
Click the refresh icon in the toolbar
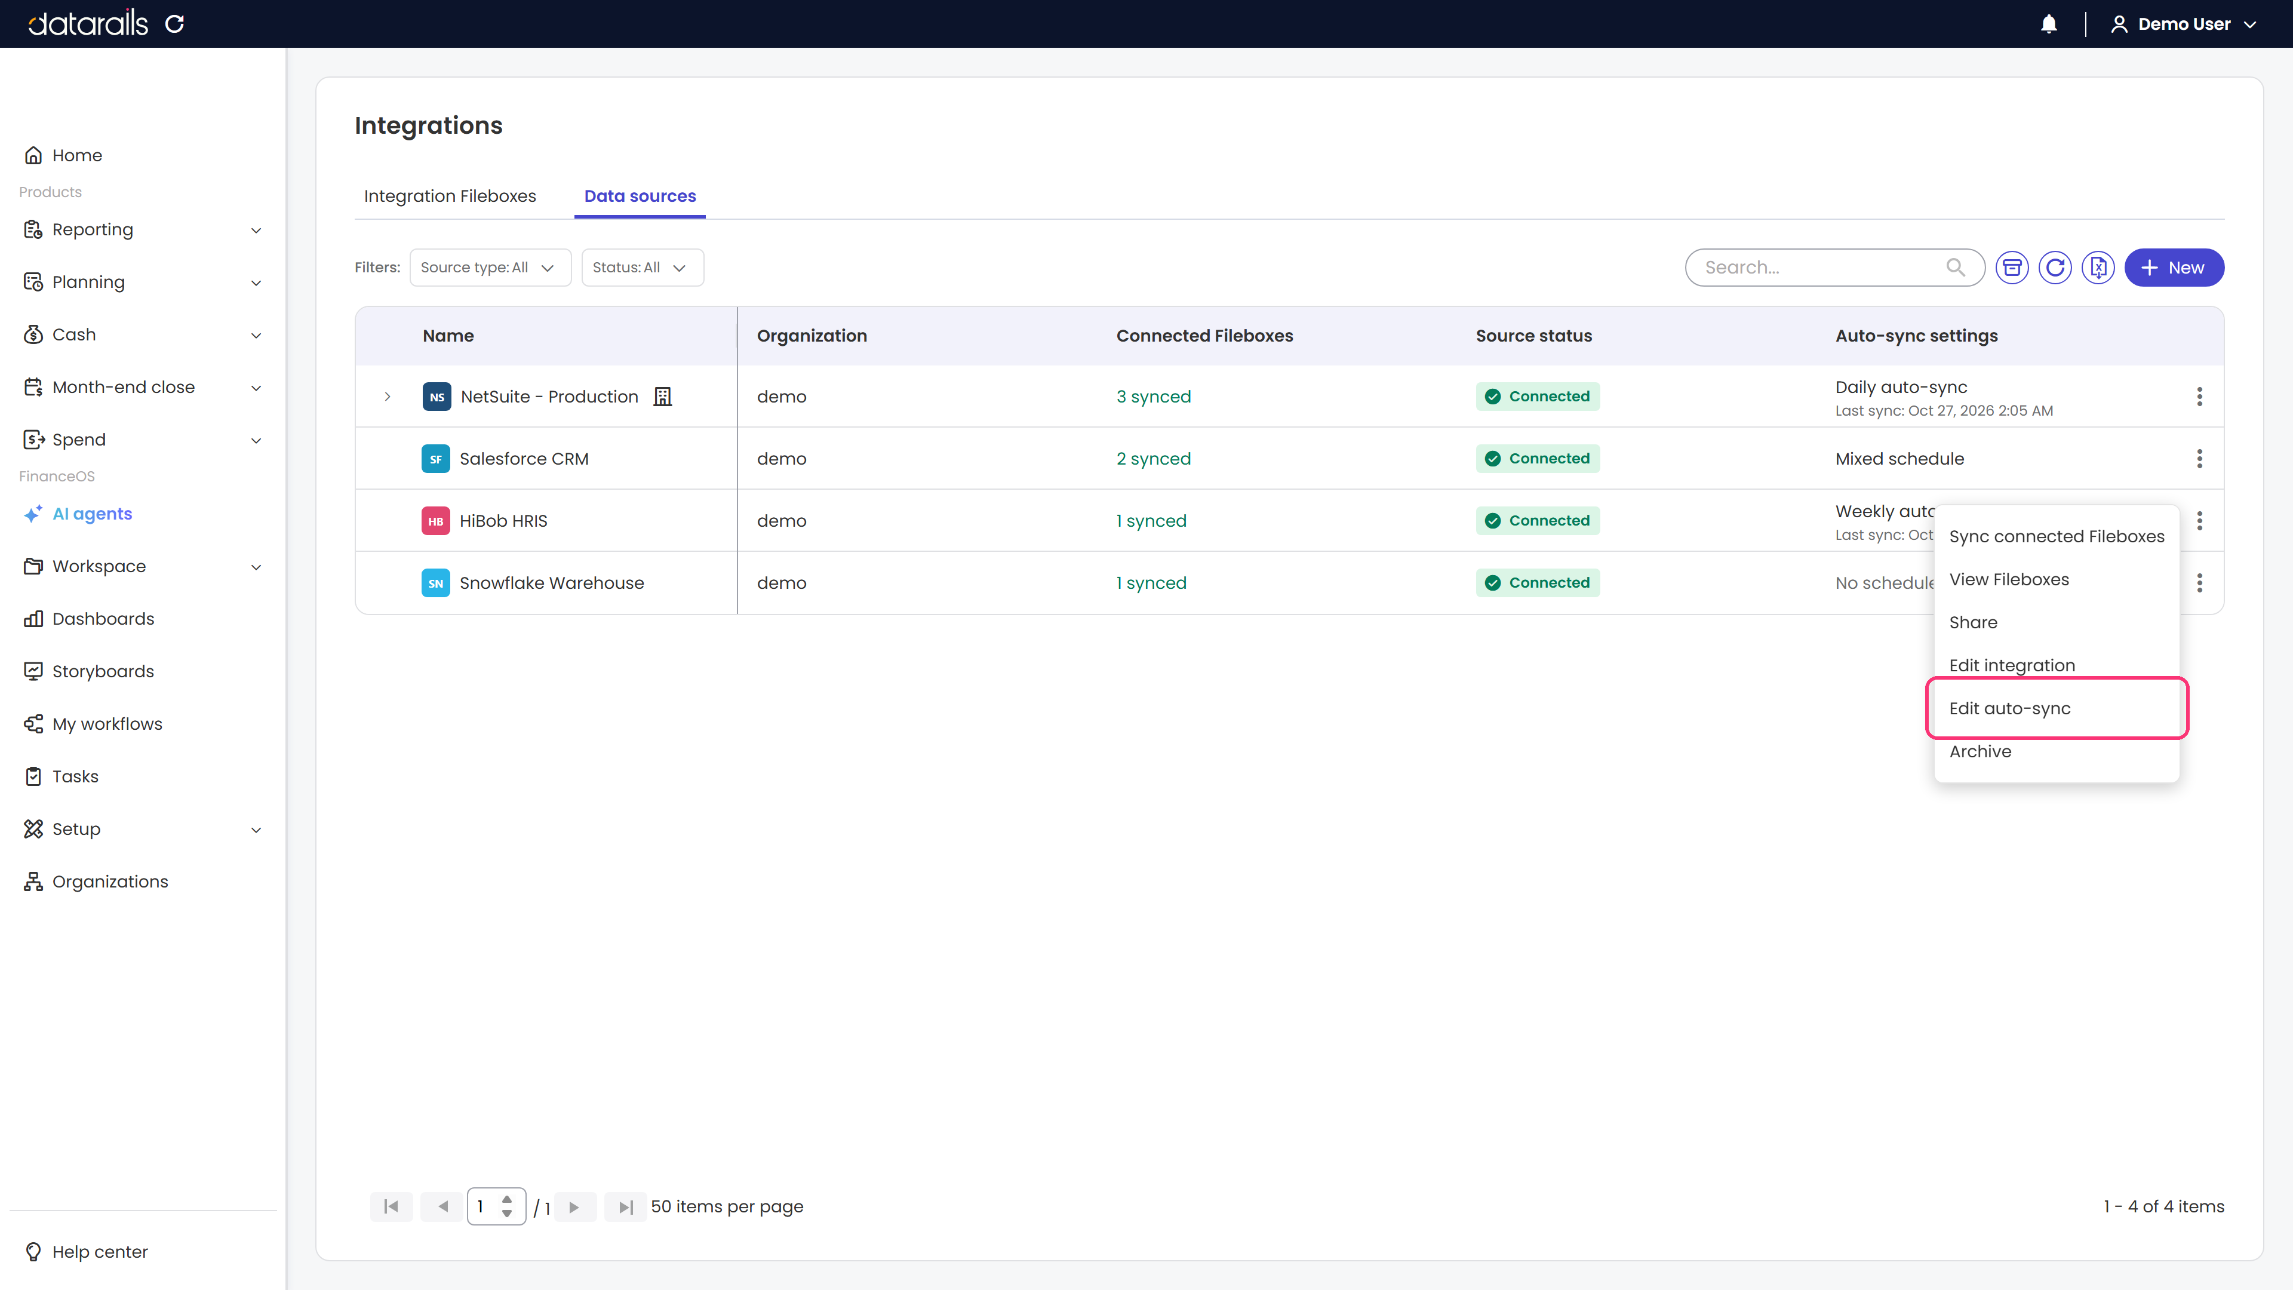pos(2054,267)
